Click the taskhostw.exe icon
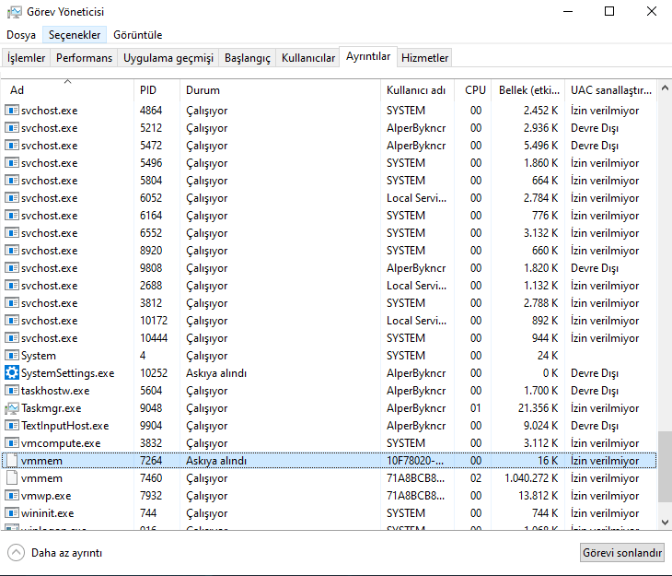Image resolution: width=672 pixels, height=576 pixels. point(12,390)
